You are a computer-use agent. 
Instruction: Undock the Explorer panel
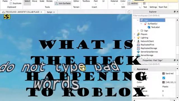point(175,12)
